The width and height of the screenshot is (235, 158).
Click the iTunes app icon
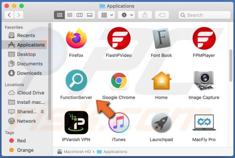[x=119, y=123]
